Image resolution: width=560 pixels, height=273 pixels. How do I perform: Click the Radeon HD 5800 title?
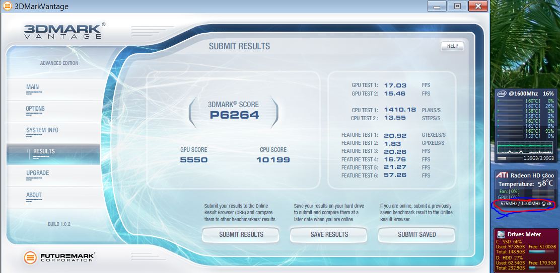click(532, 175)
